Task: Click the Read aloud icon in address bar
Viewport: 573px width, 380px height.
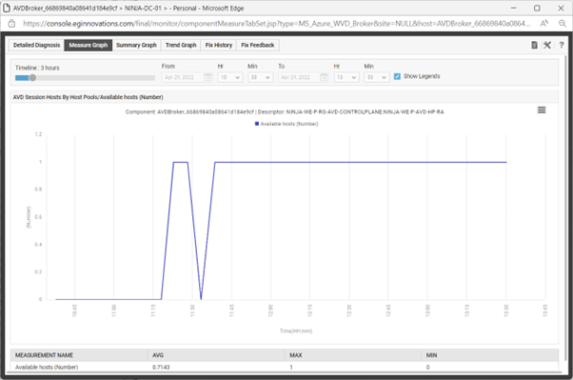Action: coord(544,24)
